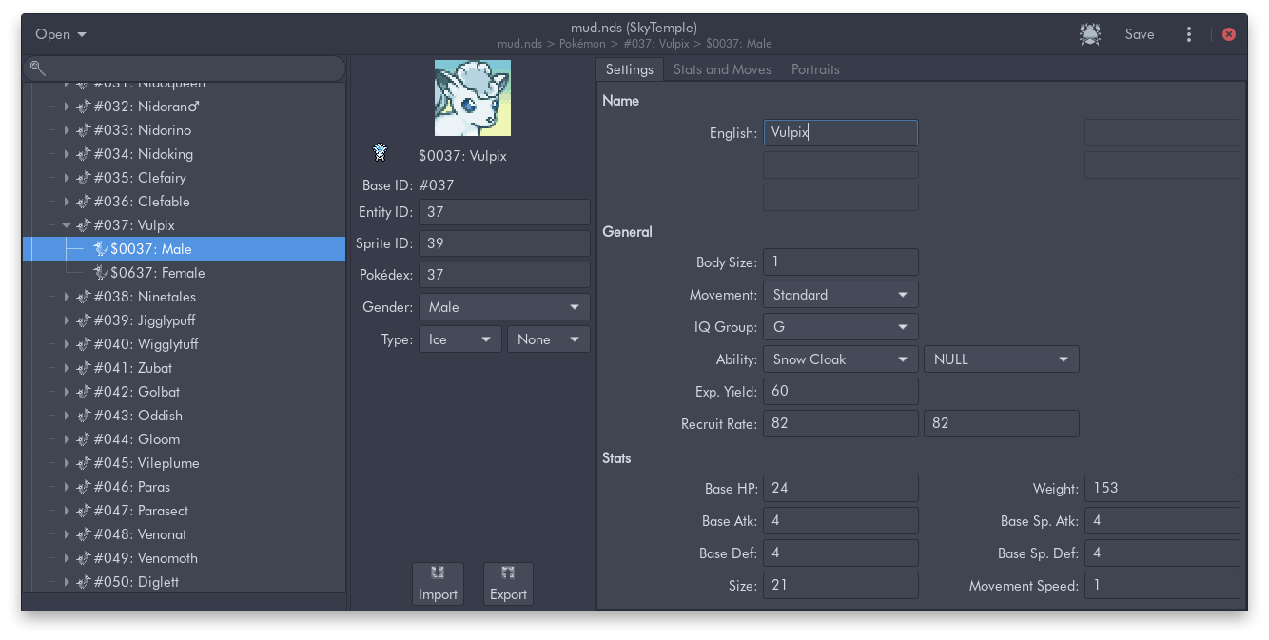Click the bug report icon in header

(x=1090, y=34)
